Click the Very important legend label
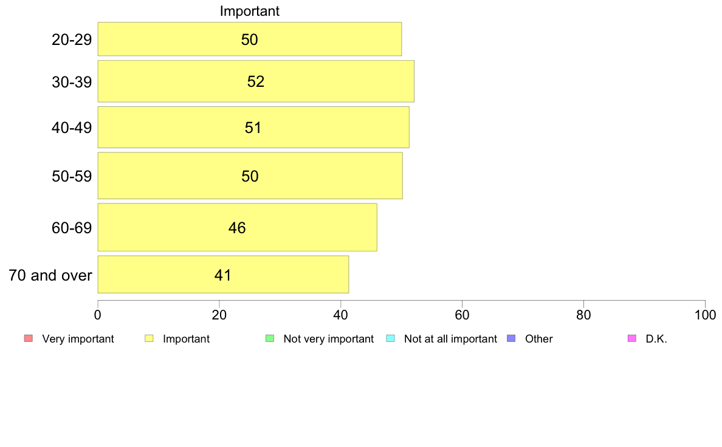 (x=78, y=339)
